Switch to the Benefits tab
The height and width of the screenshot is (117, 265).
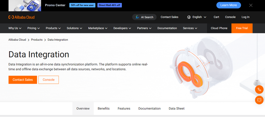[104, 109]
